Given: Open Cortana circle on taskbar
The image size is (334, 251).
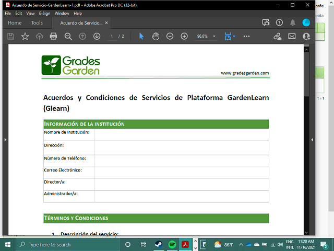Looking at the screenshot, I should point(128,245).
